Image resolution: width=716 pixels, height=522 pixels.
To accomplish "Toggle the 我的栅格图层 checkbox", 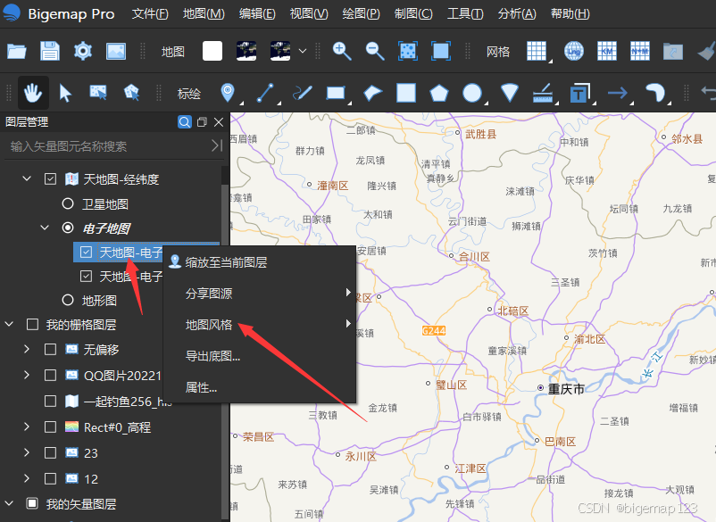I will pos(32,325).
